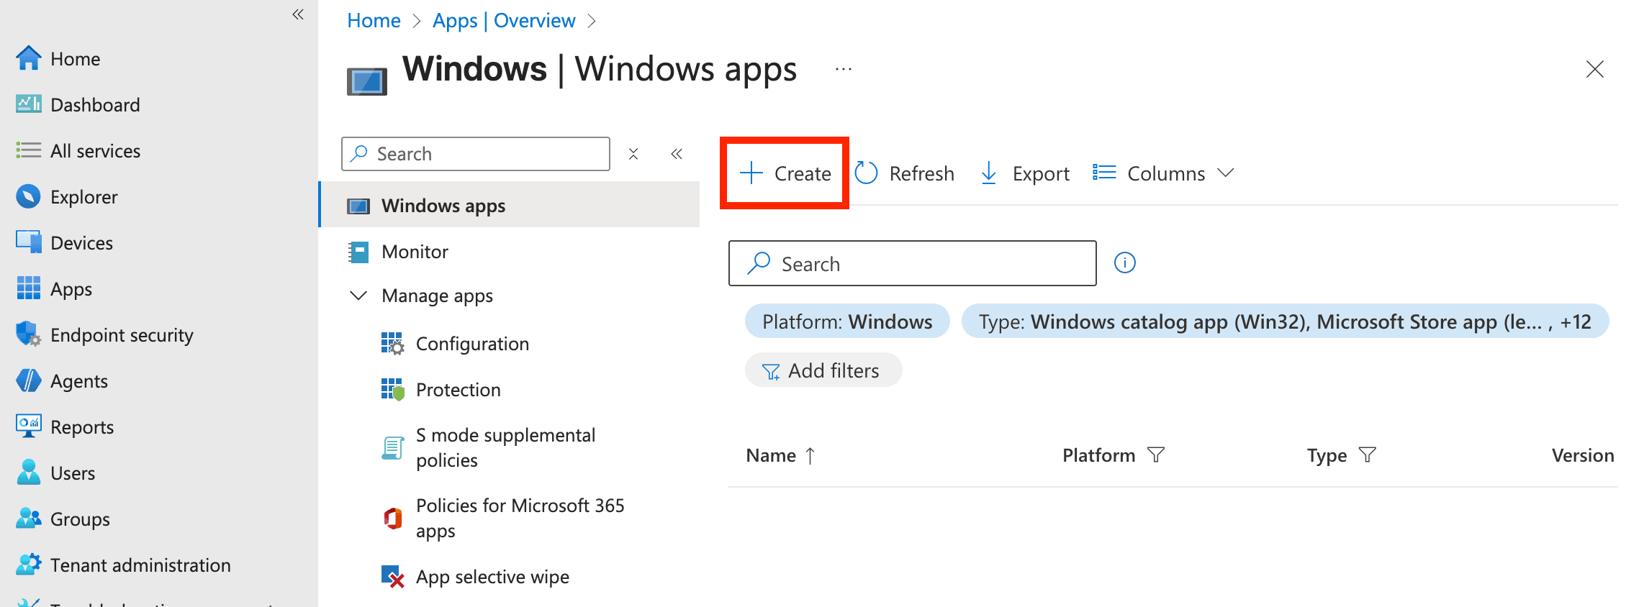The image size is (1644, 607).
Task: Click the Endpoint security sidebar label
Action: 122,335
